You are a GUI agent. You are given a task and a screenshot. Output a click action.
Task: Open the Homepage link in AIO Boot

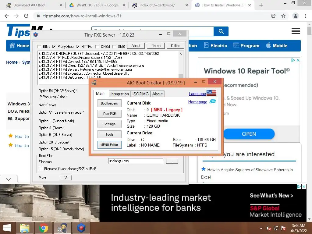(197, 102)
